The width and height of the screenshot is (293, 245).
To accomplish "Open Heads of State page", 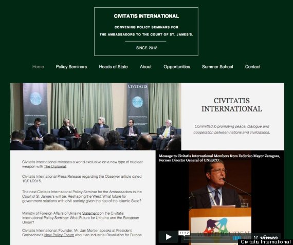I will [x=113, y=67].
